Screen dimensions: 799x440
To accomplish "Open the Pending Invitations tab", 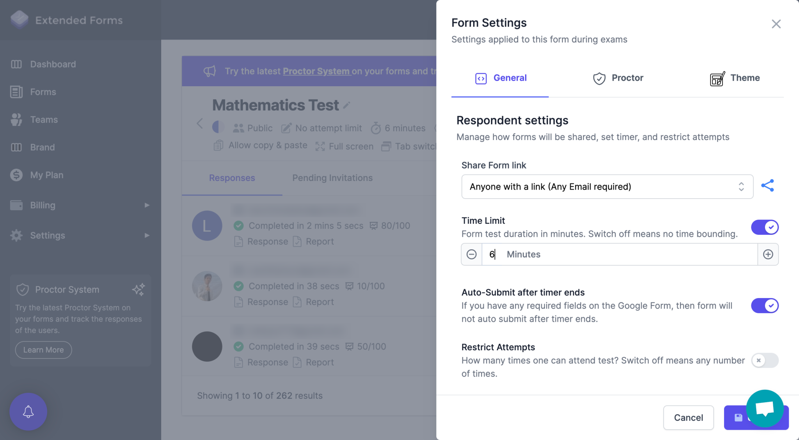I will tap(332, 178).
